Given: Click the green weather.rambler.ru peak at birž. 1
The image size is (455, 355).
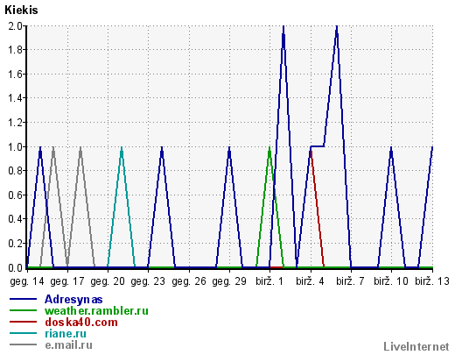Looking at the screenshot, I should coord(269,147).
